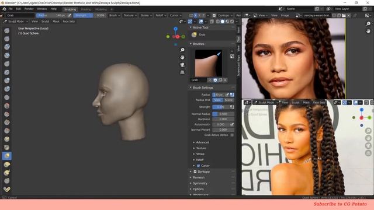Click the main viewport zoom magnifier icon

(x=182, y=50)
